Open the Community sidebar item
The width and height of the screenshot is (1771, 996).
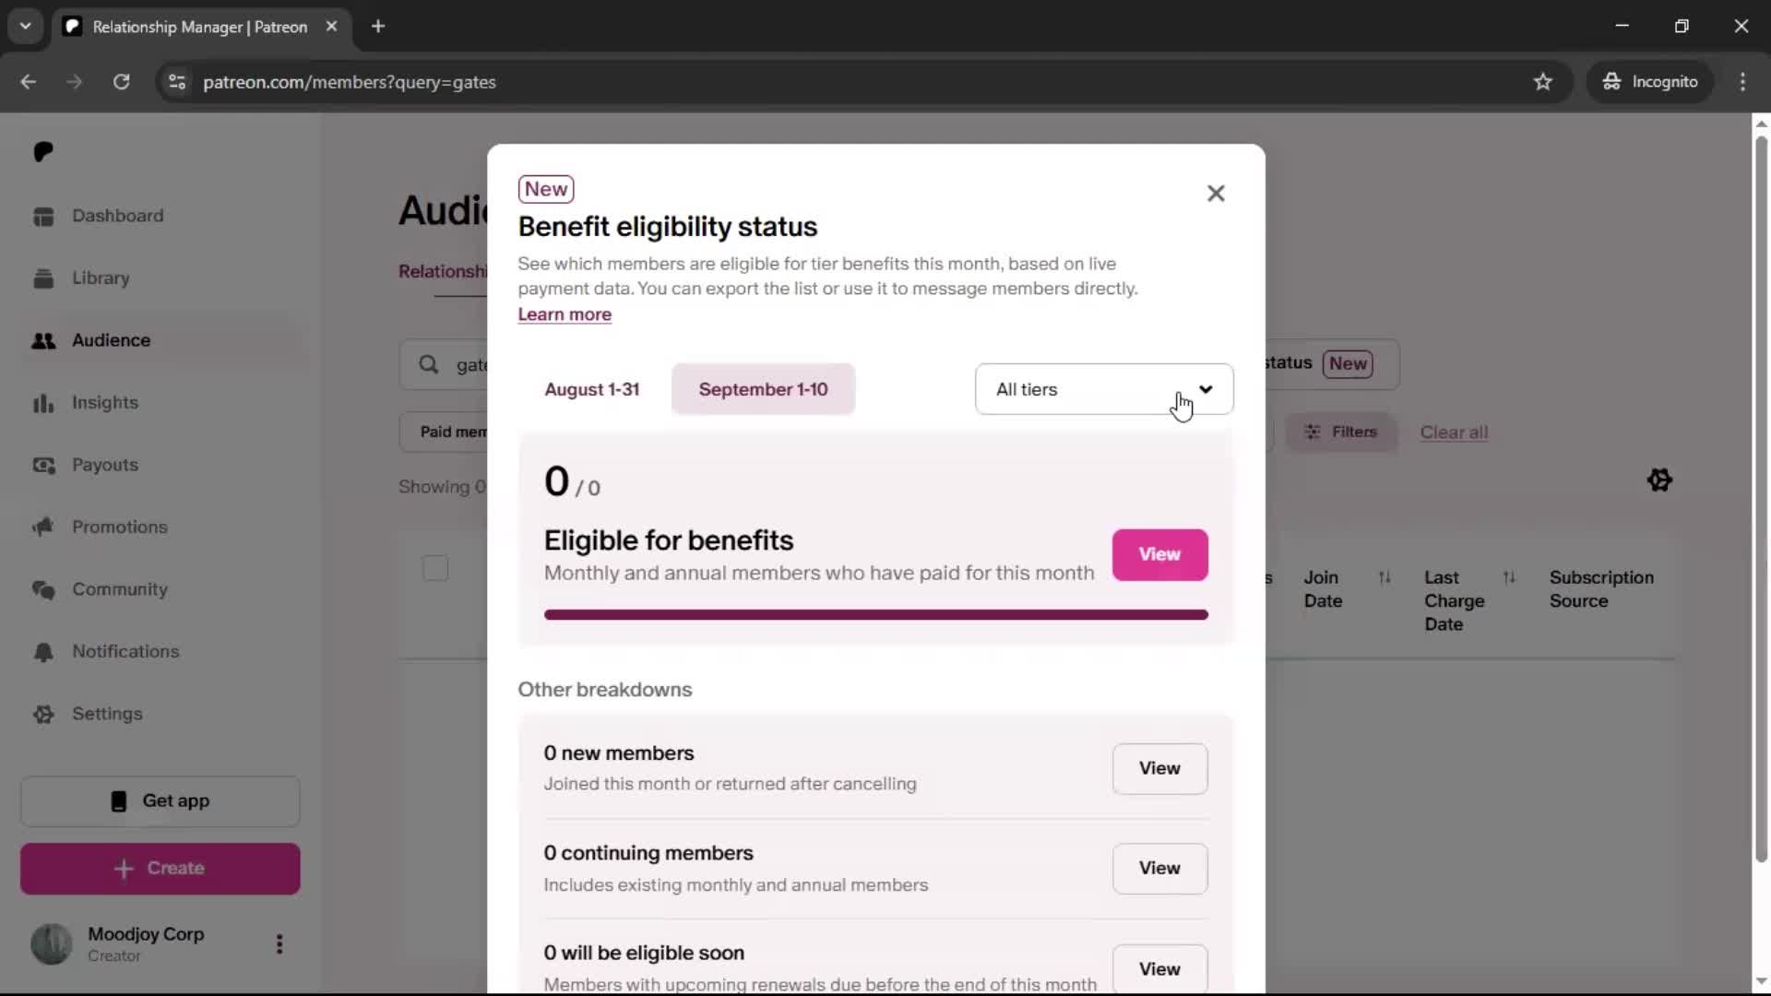click(x=119, y=589)
